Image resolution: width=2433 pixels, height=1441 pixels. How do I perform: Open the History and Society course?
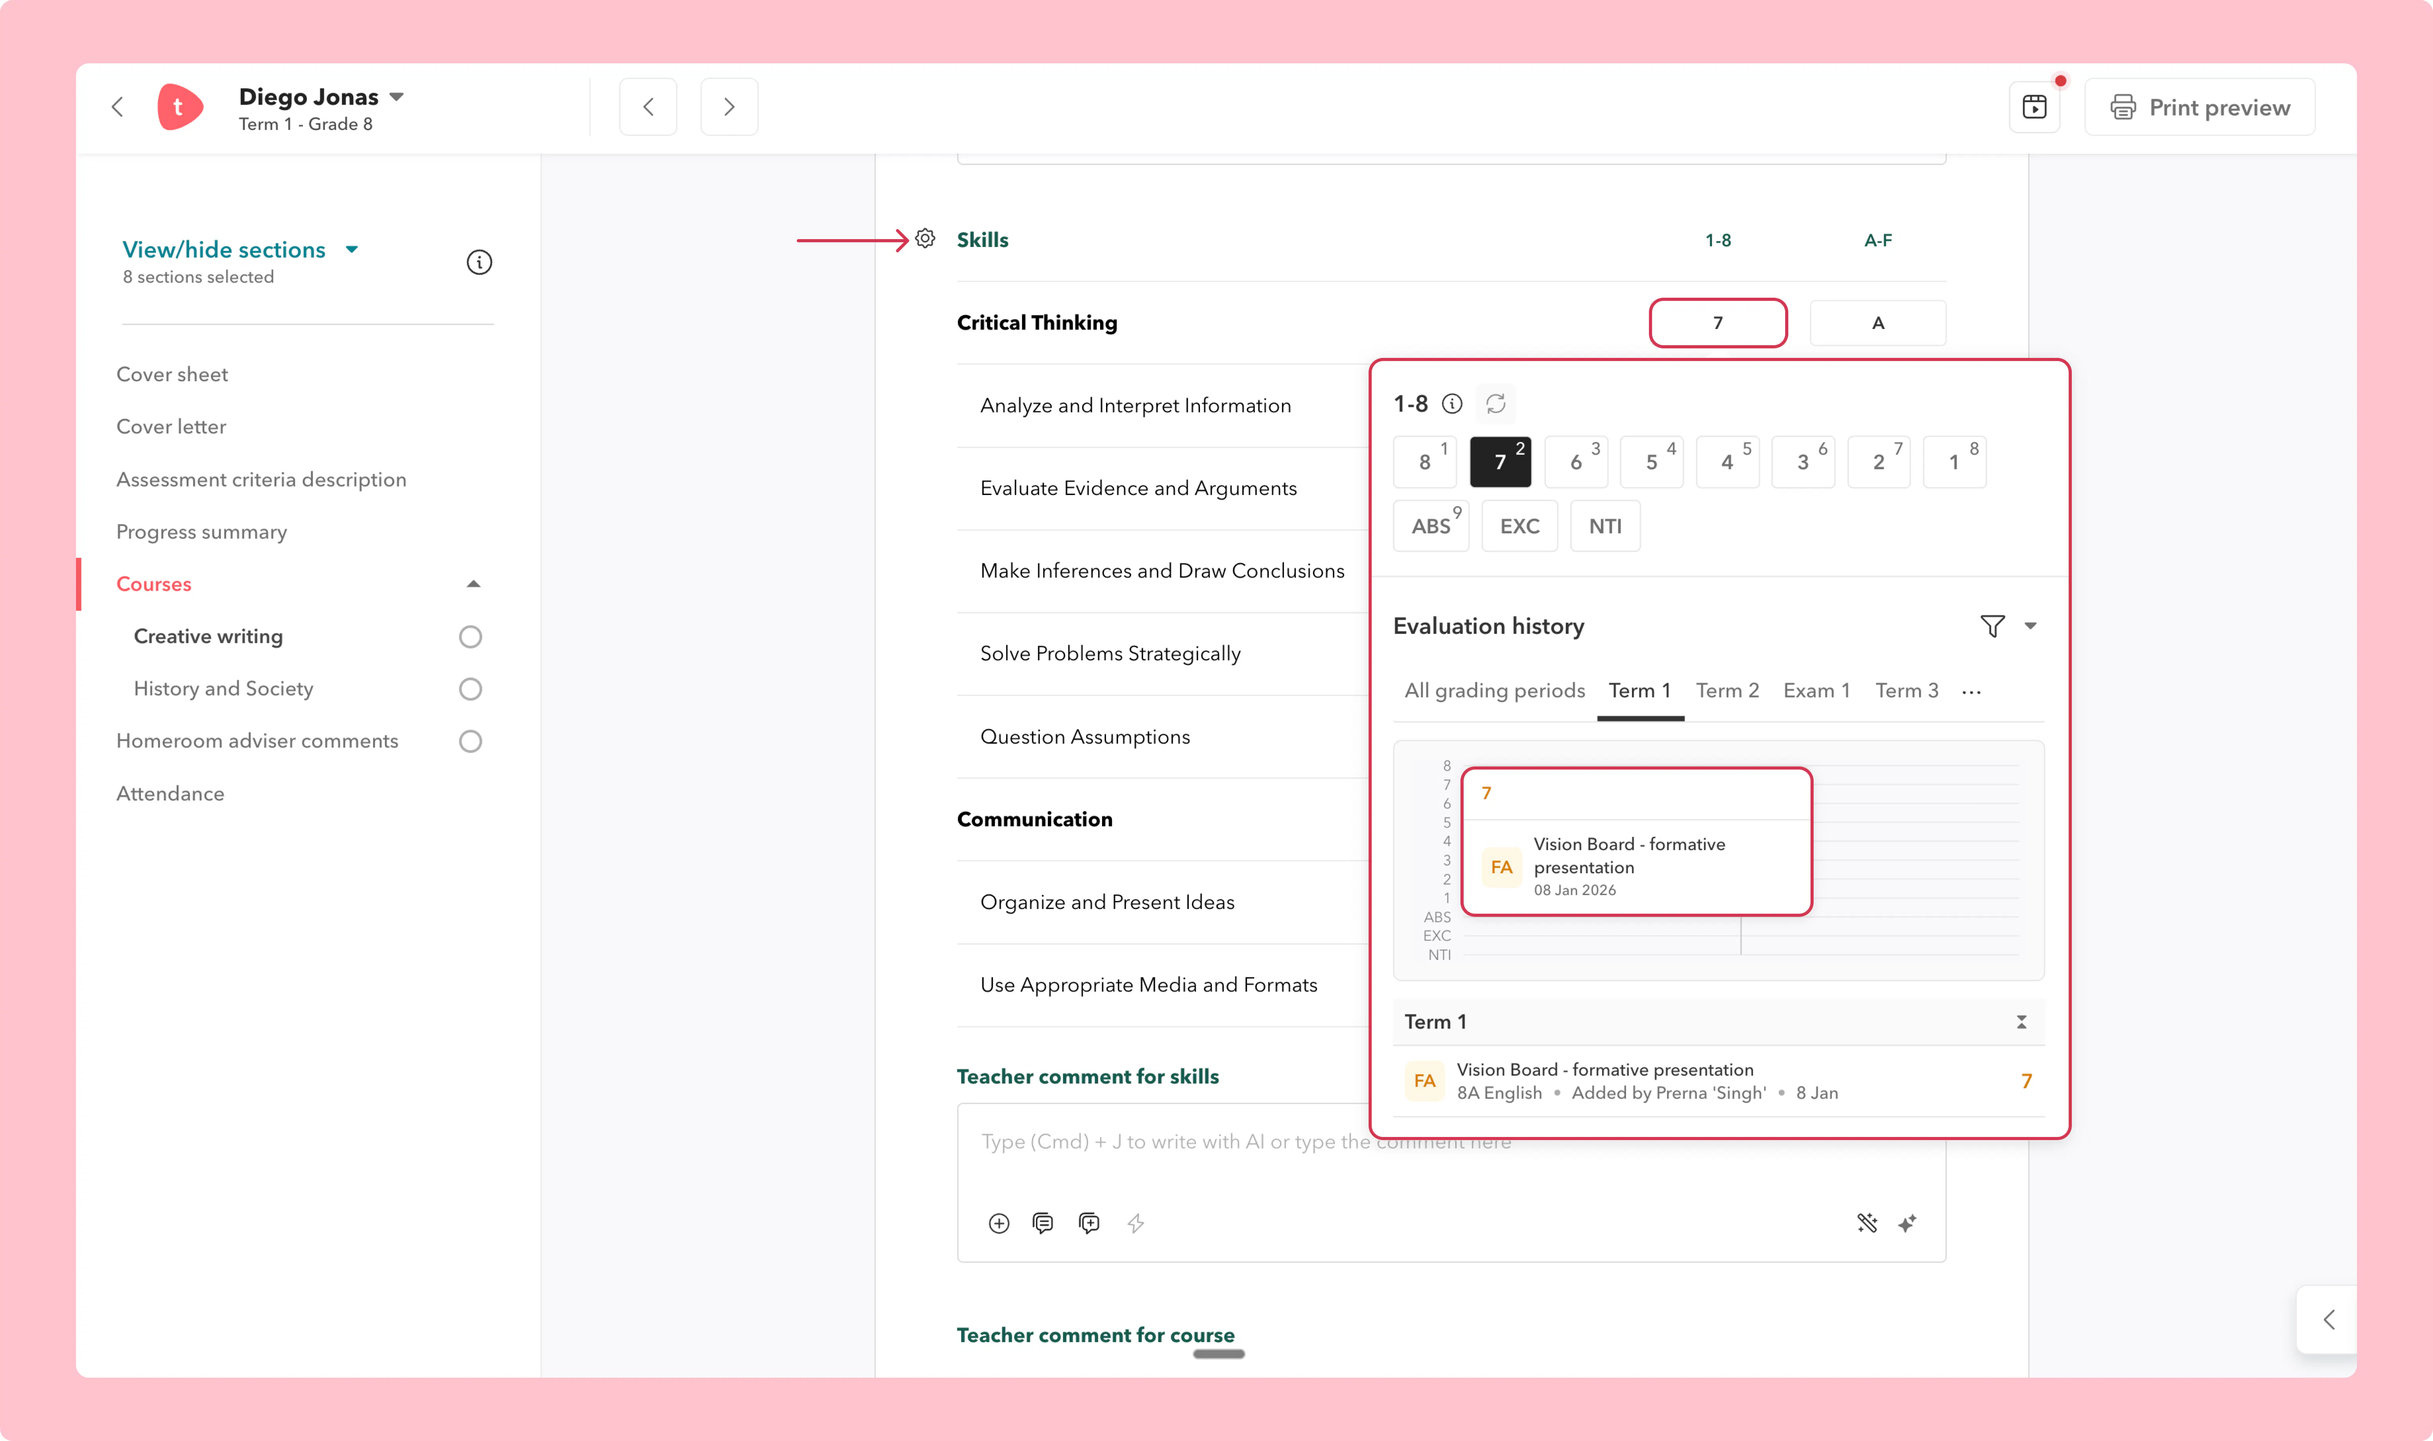click(x=223, y=690)
